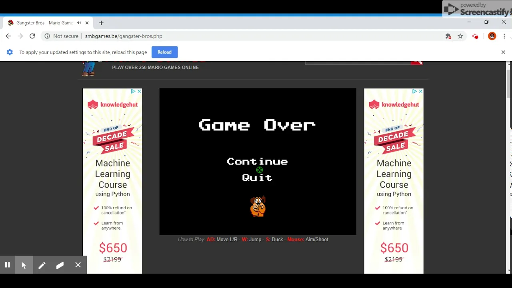Click the settings gear icon in the infobar
This screenshot has height=288, width=512.
click(10, 52)
